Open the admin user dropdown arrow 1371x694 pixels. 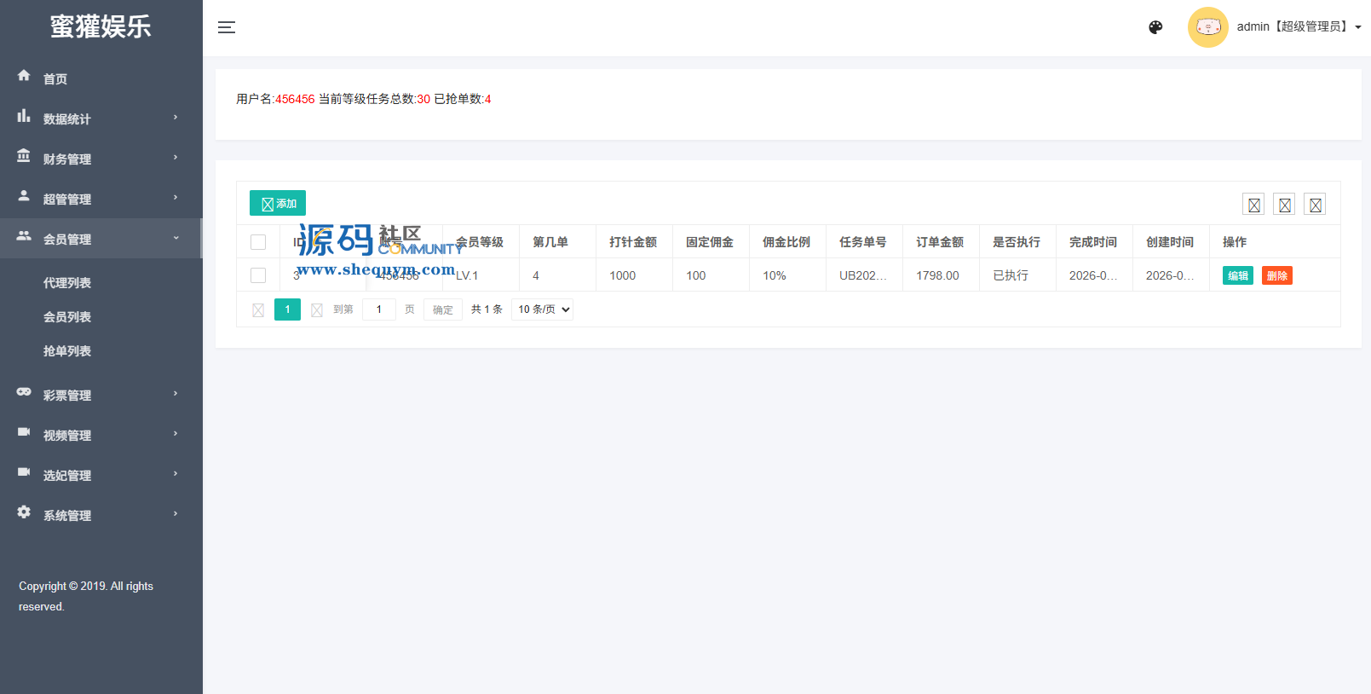click(1358, 27)
